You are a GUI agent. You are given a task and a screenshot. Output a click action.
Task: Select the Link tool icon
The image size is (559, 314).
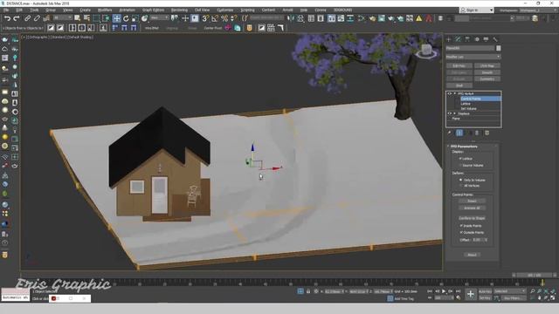pos(27,18)
